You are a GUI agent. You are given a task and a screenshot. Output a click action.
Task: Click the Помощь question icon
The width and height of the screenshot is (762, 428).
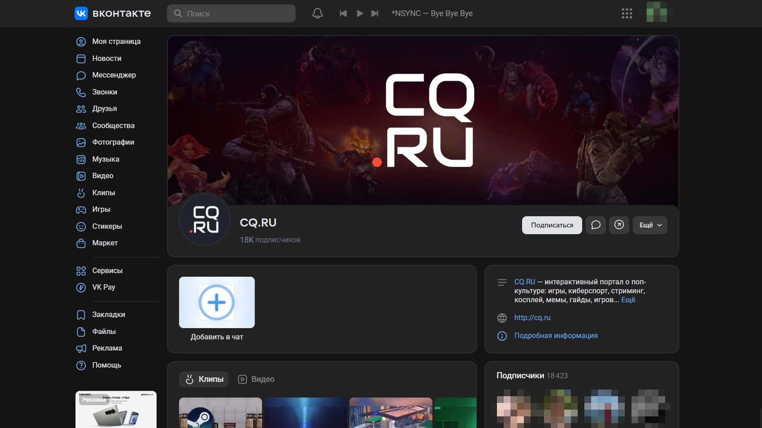tap(81, 365)
